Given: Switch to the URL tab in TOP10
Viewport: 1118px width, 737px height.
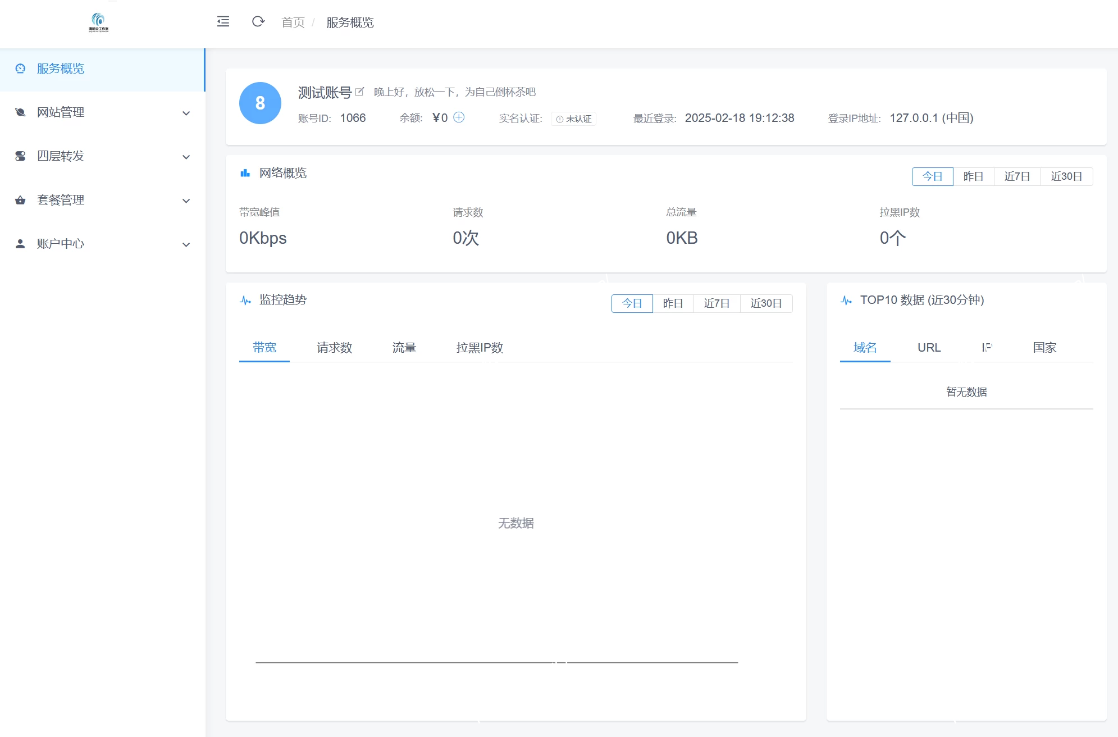Looking at the screenshot, I should point(929,348).
